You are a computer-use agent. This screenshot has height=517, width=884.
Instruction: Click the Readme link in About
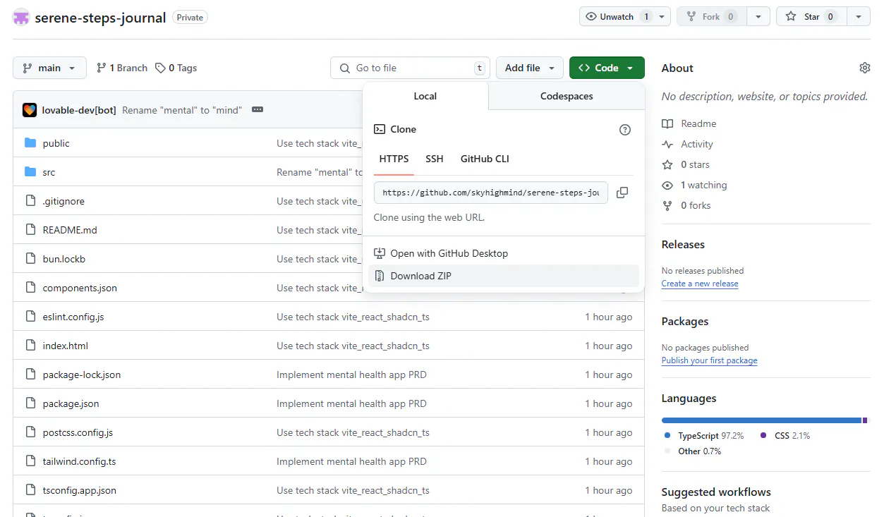pyautogui.click(x=689, y=123)
